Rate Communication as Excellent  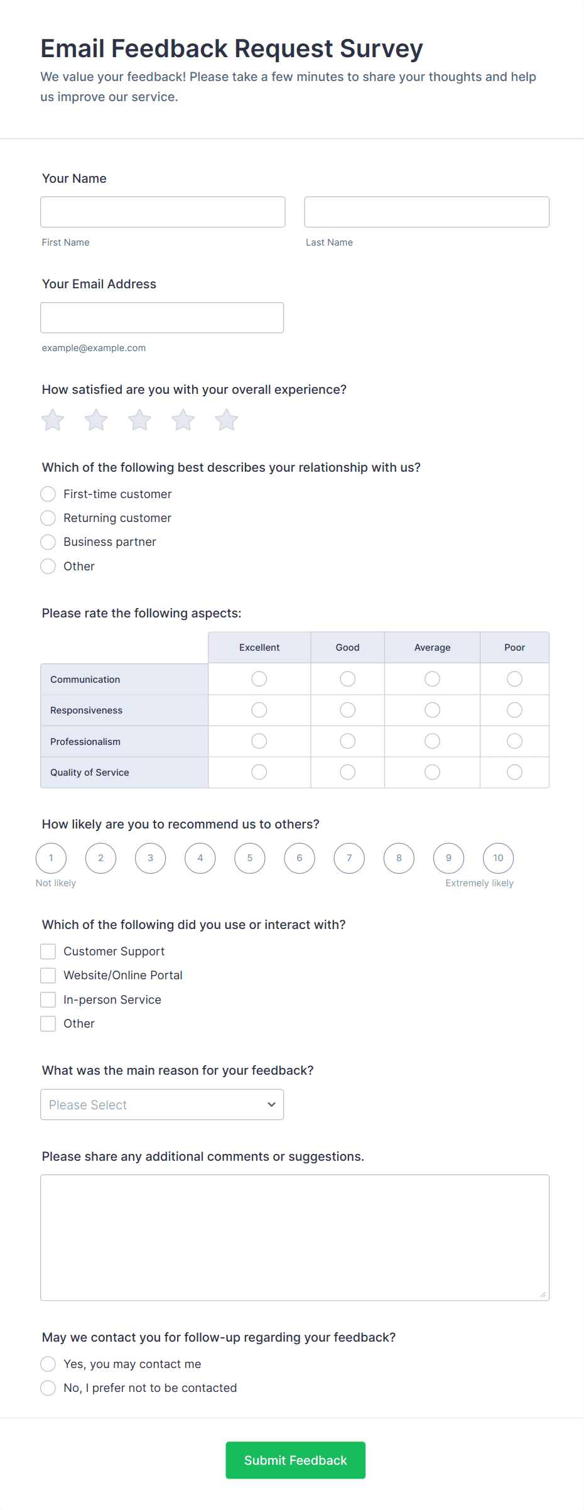[259, 679]
